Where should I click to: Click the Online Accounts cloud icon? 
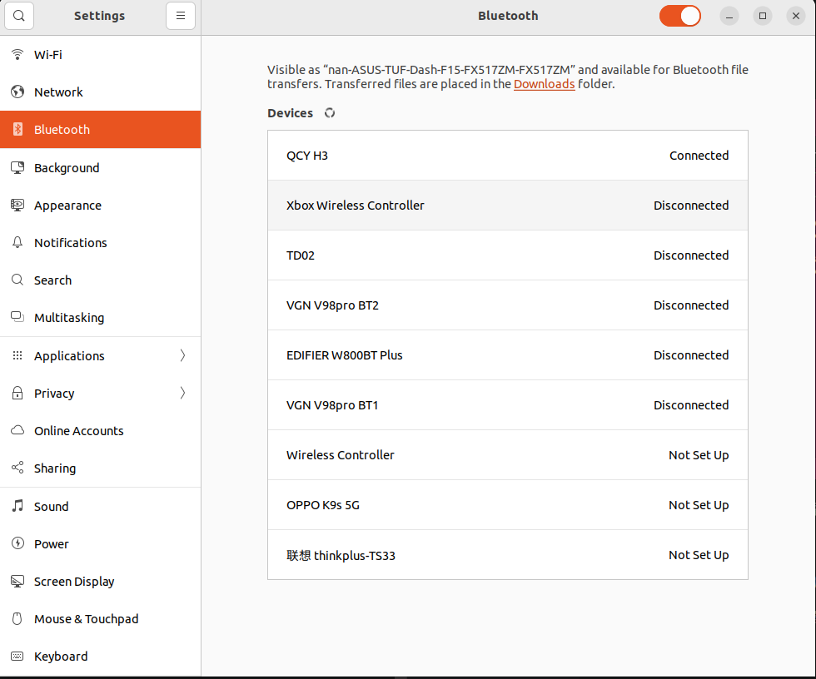17,430
